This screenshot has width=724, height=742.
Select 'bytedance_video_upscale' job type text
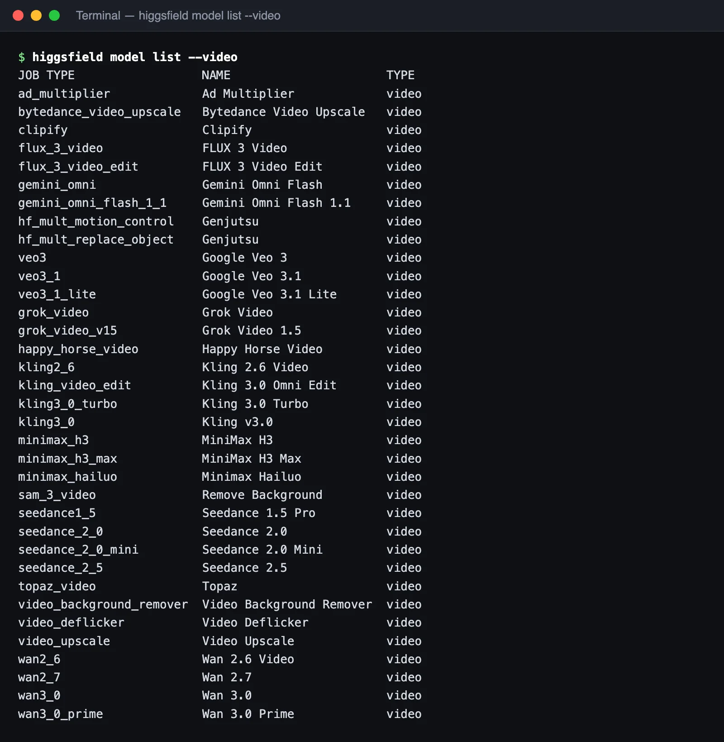100,112
